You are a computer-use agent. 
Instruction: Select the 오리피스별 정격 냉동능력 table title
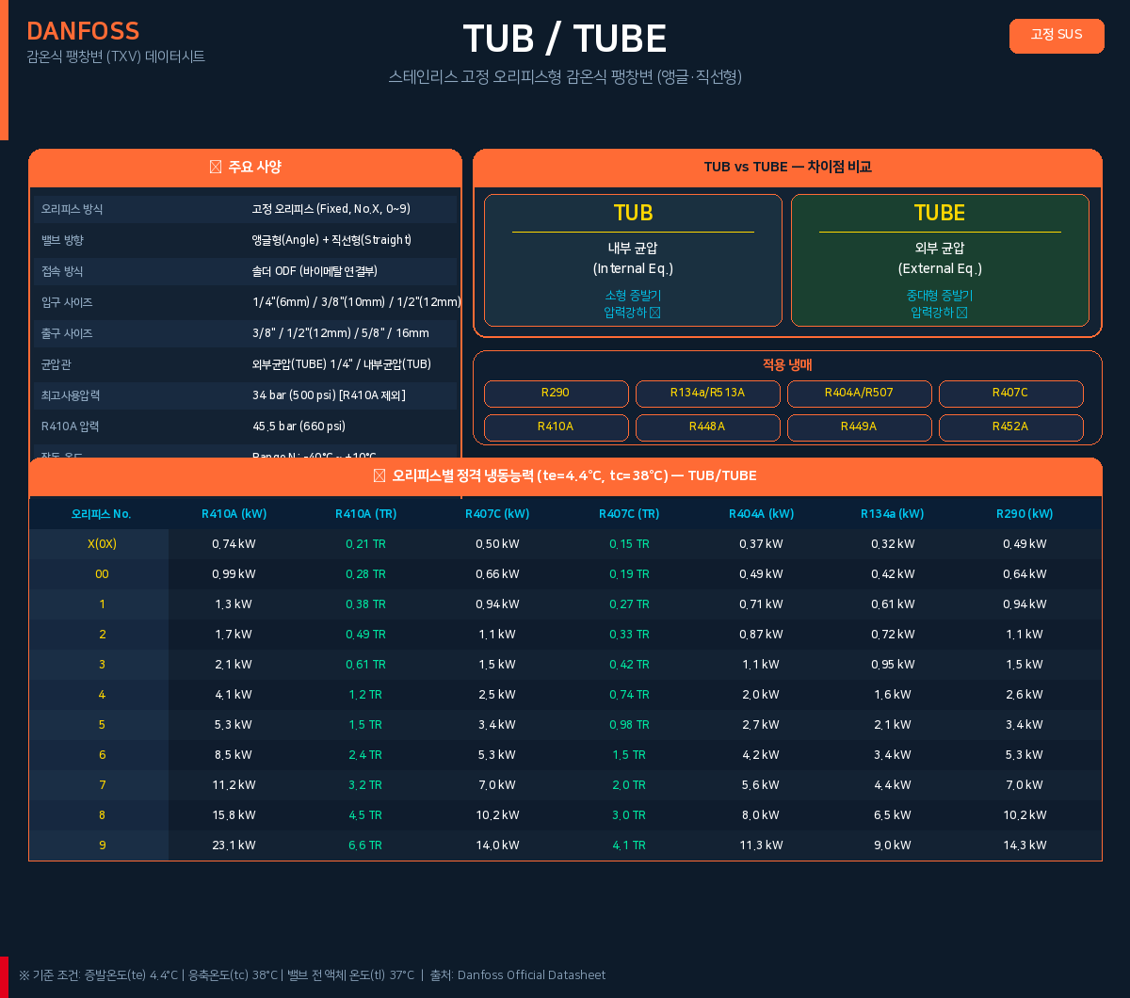565,476
